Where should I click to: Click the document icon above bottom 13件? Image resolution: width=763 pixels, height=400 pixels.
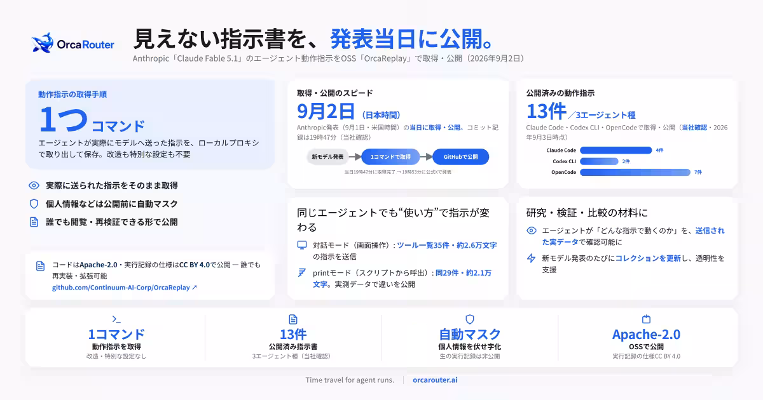[x=293, y=319]
